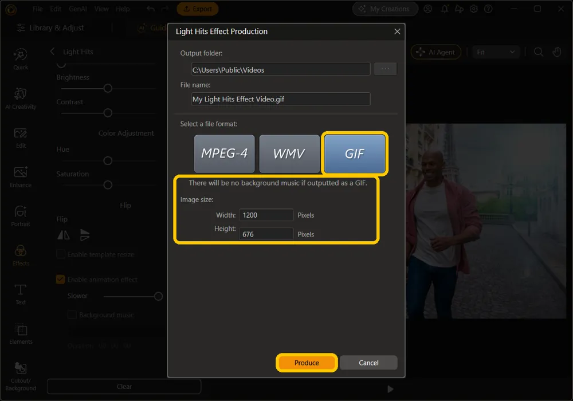573x401 pixels.
Task: Open the notifications bell
Action: (444, 9)
